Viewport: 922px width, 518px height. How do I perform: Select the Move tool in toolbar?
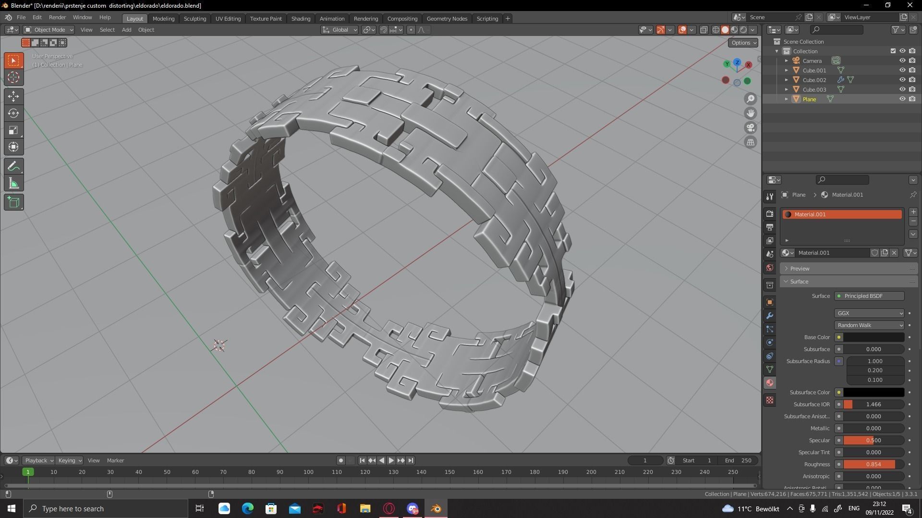click(13, 96)
